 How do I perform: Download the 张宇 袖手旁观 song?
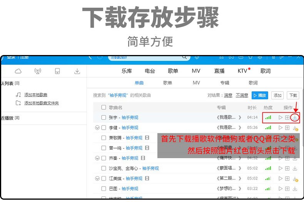(x=295, y=117)
